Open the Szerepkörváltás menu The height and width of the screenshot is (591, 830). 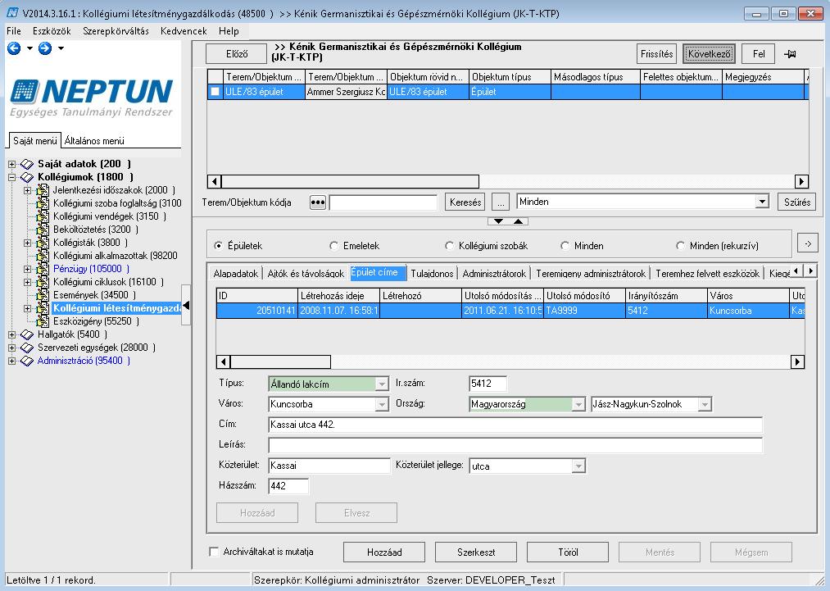(116, 31)
